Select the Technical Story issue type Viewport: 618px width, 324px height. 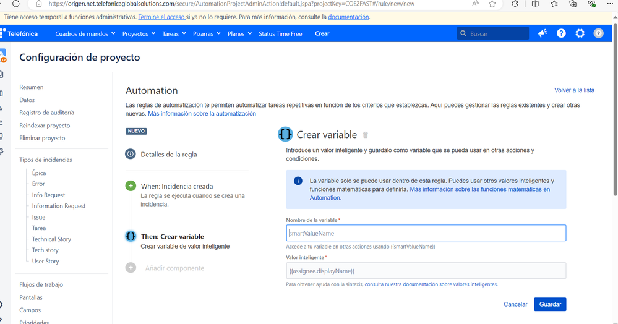coord(51,239)
